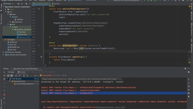
Task: Select switchIfEmptyOperator failed test row
Action: pyautogui.click(x=26, y=84)
